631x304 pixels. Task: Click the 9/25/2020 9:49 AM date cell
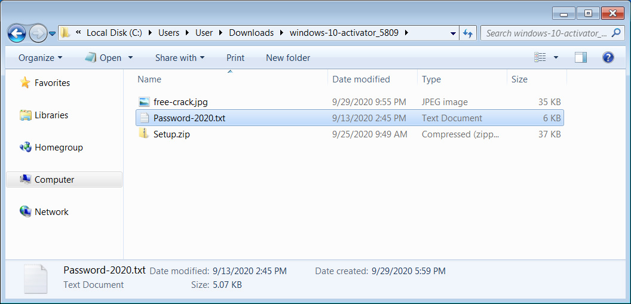pos(370,134)
